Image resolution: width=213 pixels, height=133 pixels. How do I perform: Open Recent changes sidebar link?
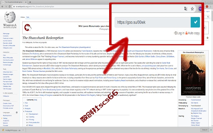[x=8, y=63]
